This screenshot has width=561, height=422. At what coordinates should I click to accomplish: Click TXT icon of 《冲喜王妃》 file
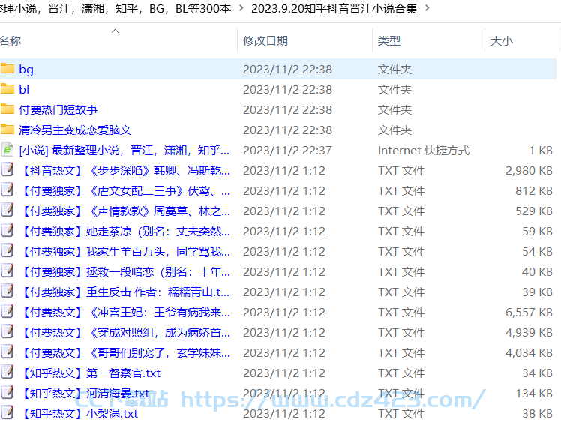(7, 312)
